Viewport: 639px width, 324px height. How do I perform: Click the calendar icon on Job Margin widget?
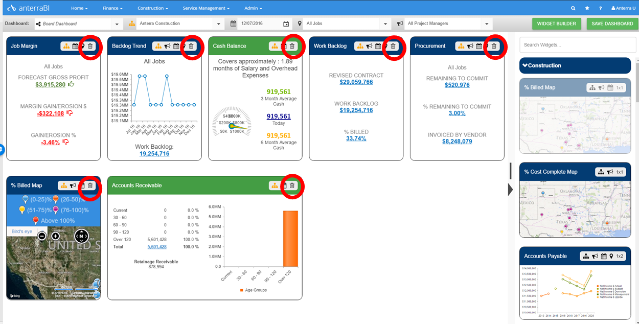pyautogui.click(x=75, y=46)
